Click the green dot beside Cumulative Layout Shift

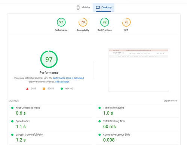99,135
